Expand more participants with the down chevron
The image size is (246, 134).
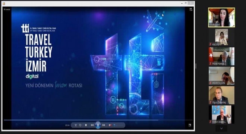pos(221,128)
